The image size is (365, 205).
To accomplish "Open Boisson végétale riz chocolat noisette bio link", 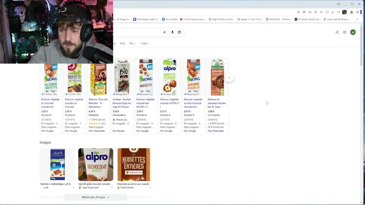I will tap(50, 103).
